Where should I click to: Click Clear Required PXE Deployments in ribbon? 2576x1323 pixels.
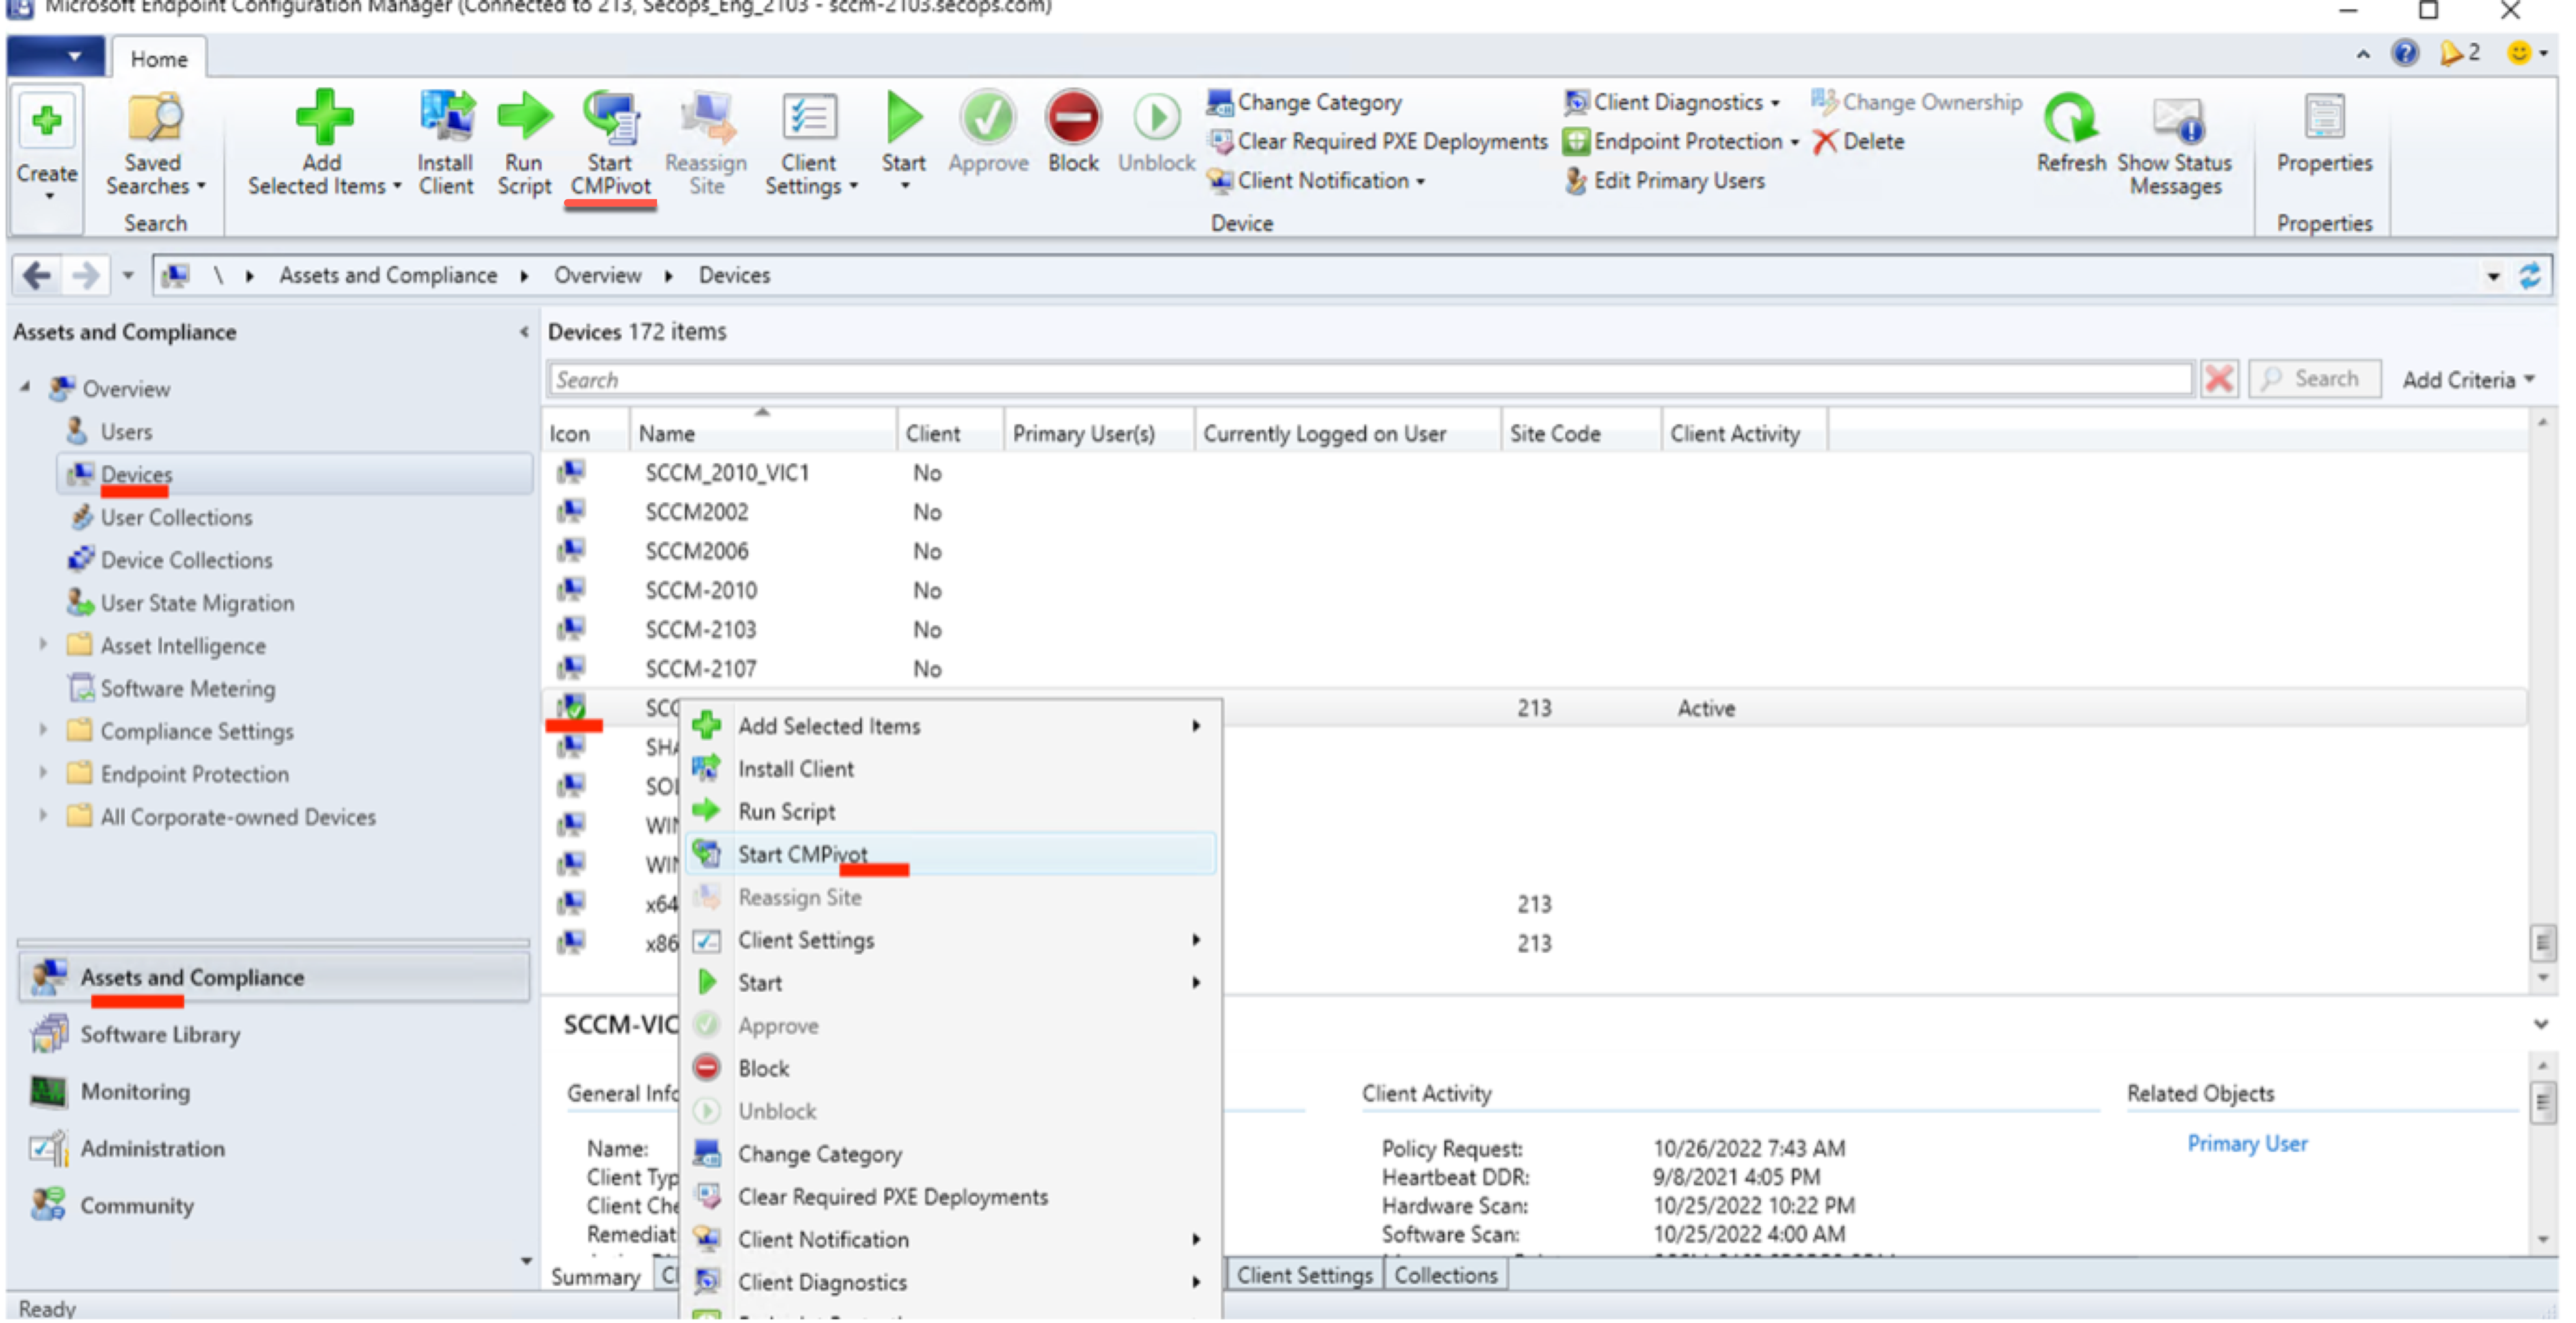coord(1378,141)
